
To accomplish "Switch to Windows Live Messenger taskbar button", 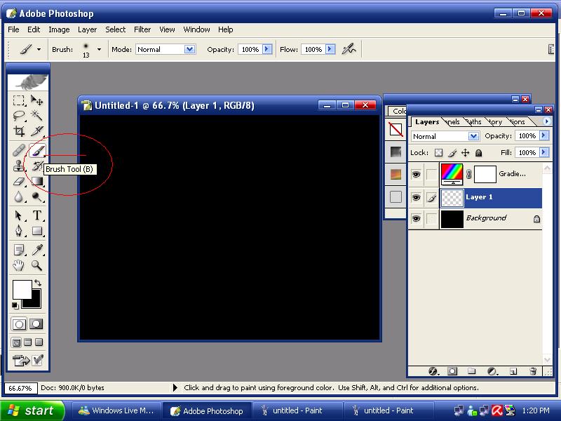I will coord(116,410).
